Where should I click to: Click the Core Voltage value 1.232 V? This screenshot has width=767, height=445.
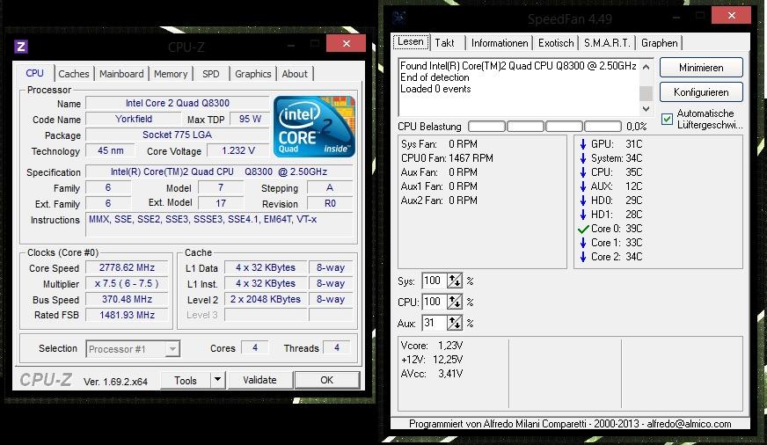point(237,150)
